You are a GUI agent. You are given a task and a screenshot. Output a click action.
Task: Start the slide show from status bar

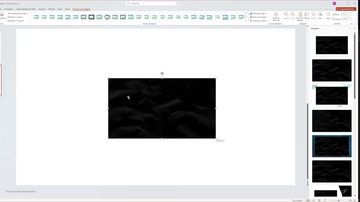pyautogui.click(x=325, y=200)
